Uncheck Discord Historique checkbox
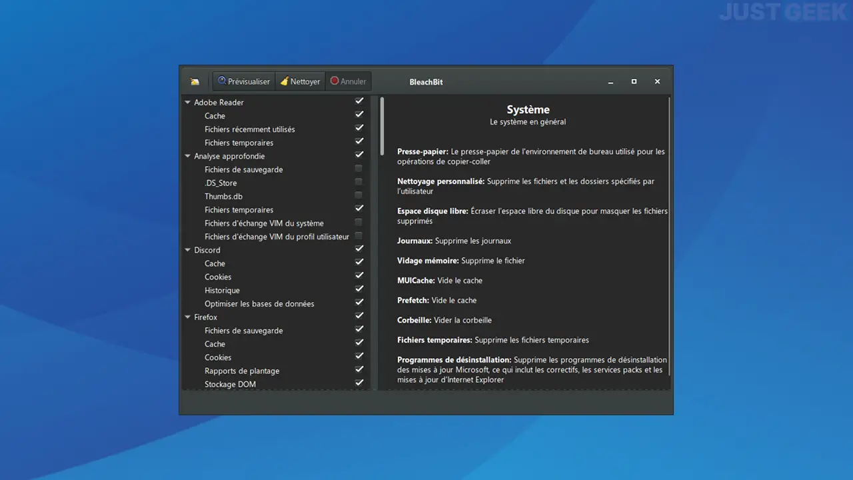The width and height of the screenshot is (853, 480). click(359, 289)
